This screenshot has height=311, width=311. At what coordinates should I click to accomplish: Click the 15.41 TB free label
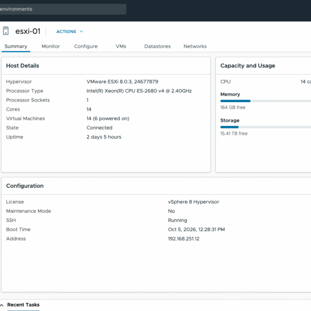point(234,134)
